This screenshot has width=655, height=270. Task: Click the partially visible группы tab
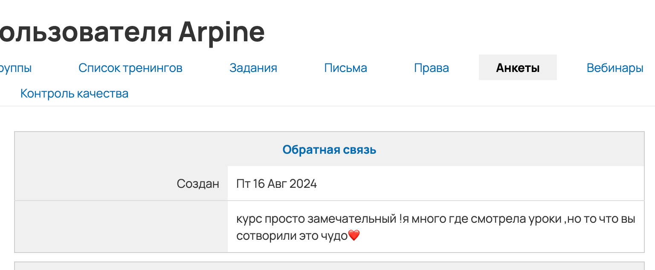tap(15, 68)
